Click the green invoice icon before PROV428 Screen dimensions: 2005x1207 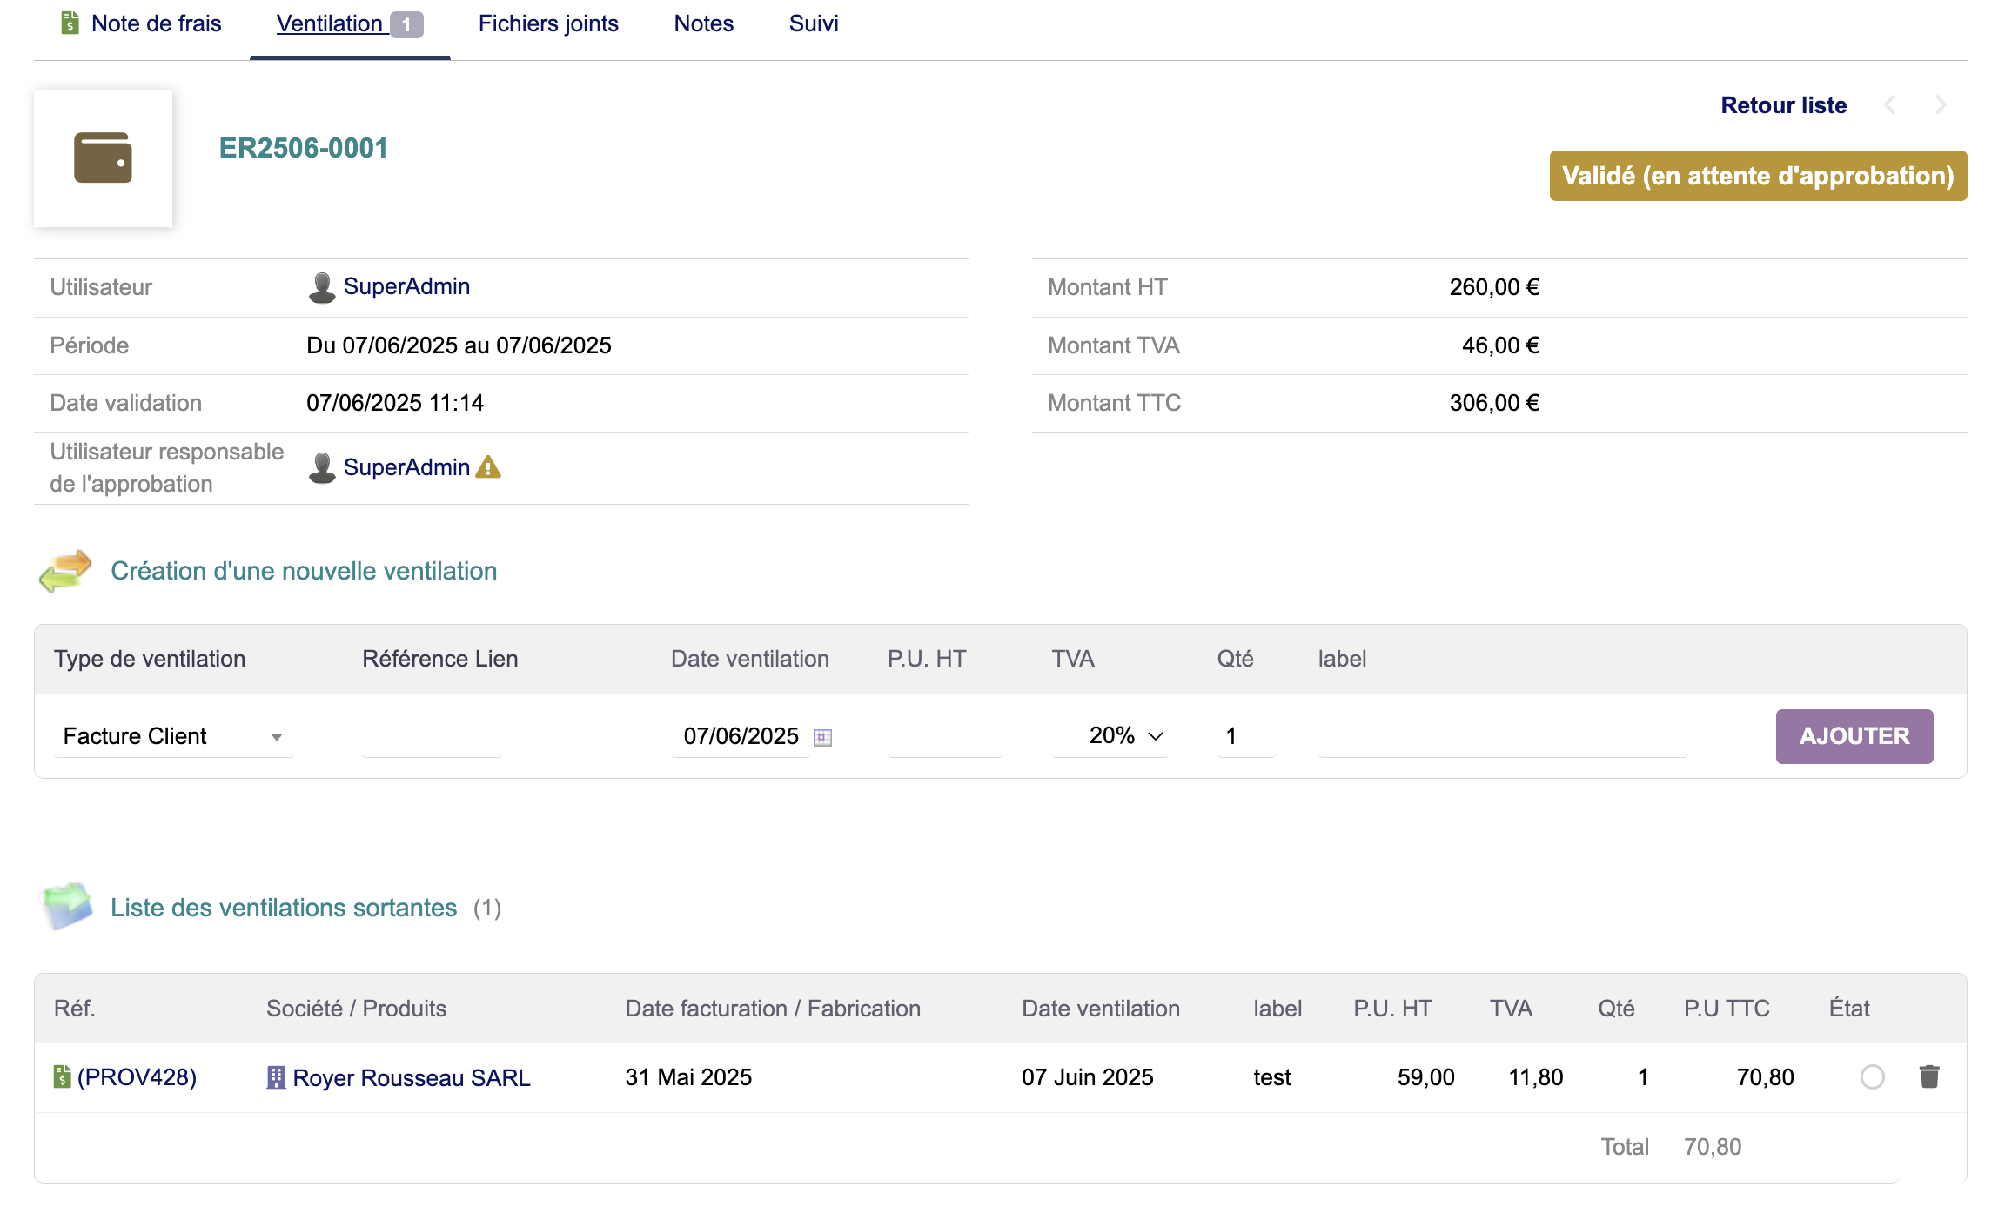(x=62, y=1077)
